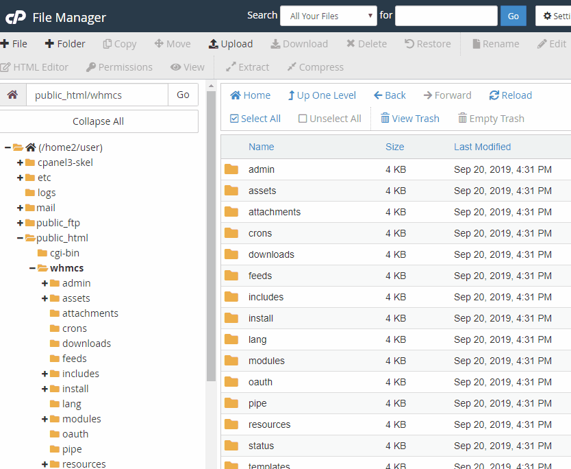Select the resources folder row in file list
The width and height of the screenshot is (571, 469).
(396, 424)
